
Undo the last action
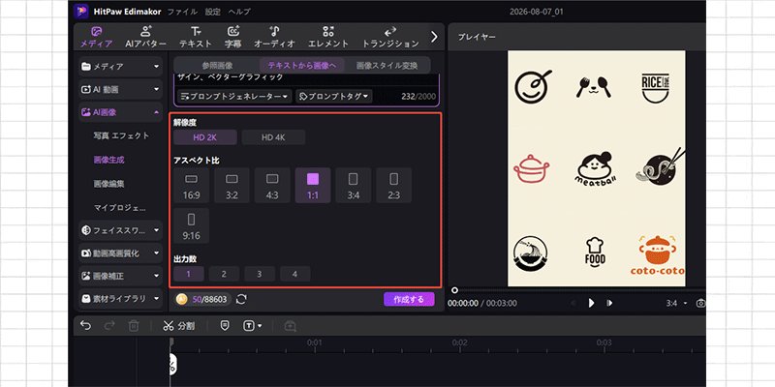click(x=85, y=326)
